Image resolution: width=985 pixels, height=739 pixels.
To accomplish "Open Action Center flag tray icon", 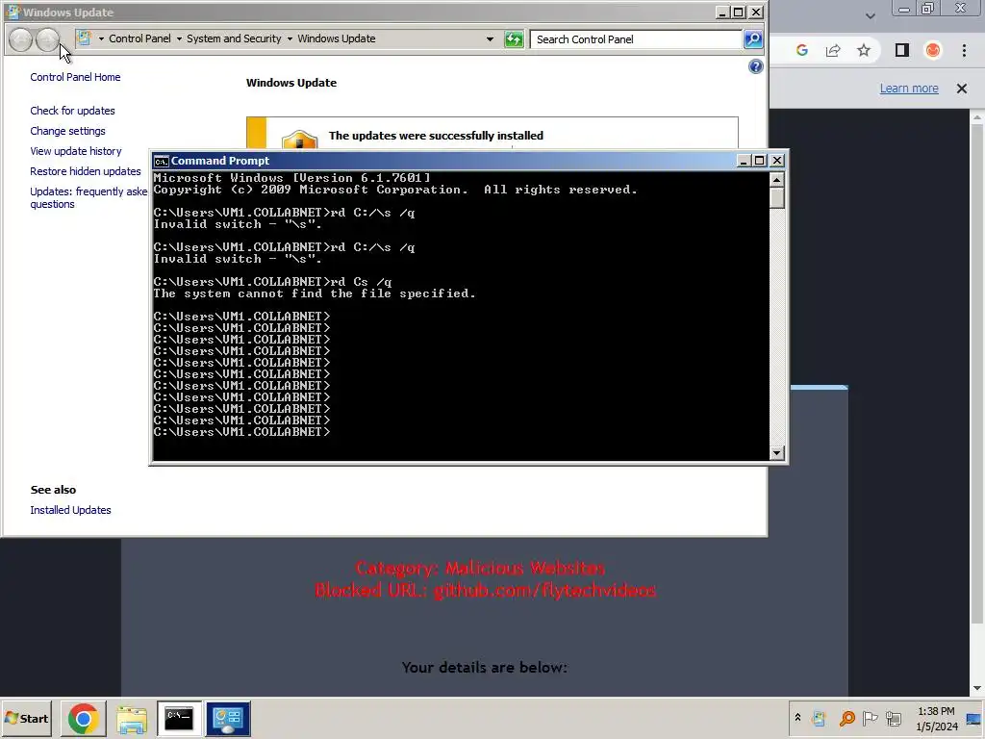I will (870, 718).
